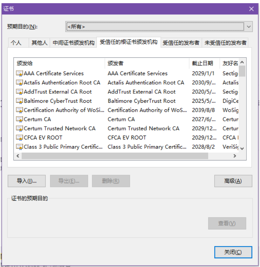Click the horizontal scrollbar thumb
Screen dimensions: 260x267
click(115, 156)
